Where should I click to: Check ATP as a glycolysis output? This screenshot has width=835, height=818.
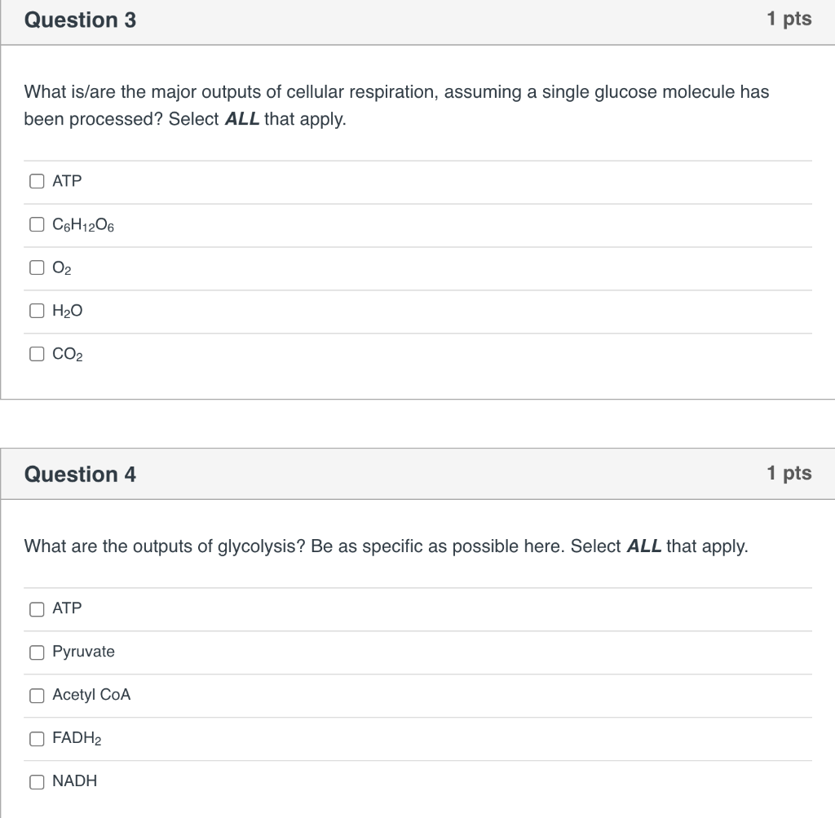tap(37, 608)
